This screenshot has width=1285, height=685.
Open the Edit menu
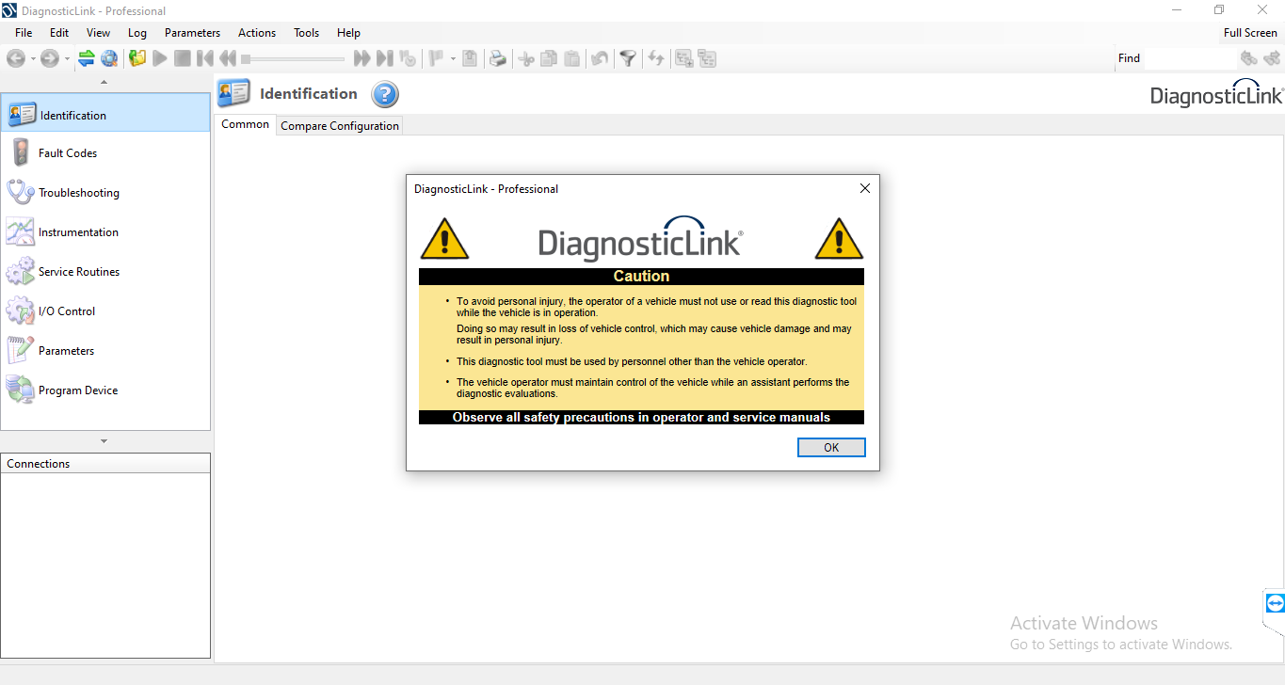click(59, 32)
